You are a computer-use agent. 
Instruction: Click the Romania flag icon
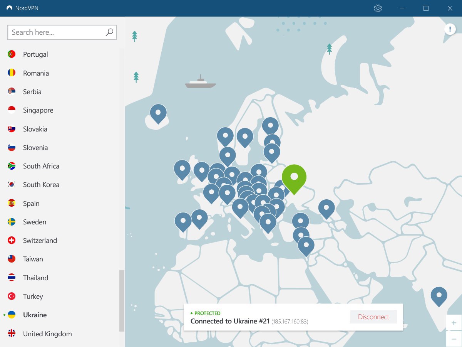pyautogui.click(x=12, y=73)
